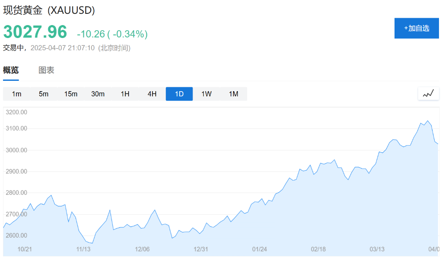Switch chart to 5m interval
The width and height of the screenshot is (442, 261).
[x=44, y=94]
